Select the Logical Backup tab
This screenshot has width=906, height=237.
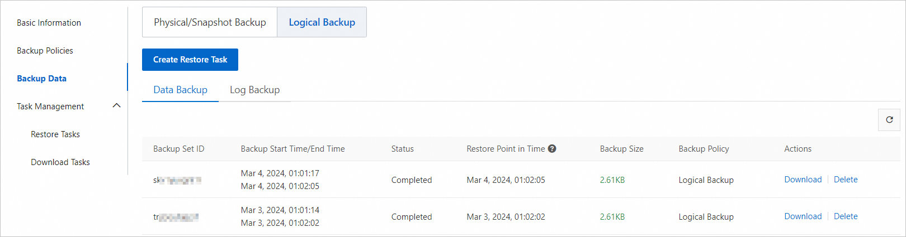(322, 22)
